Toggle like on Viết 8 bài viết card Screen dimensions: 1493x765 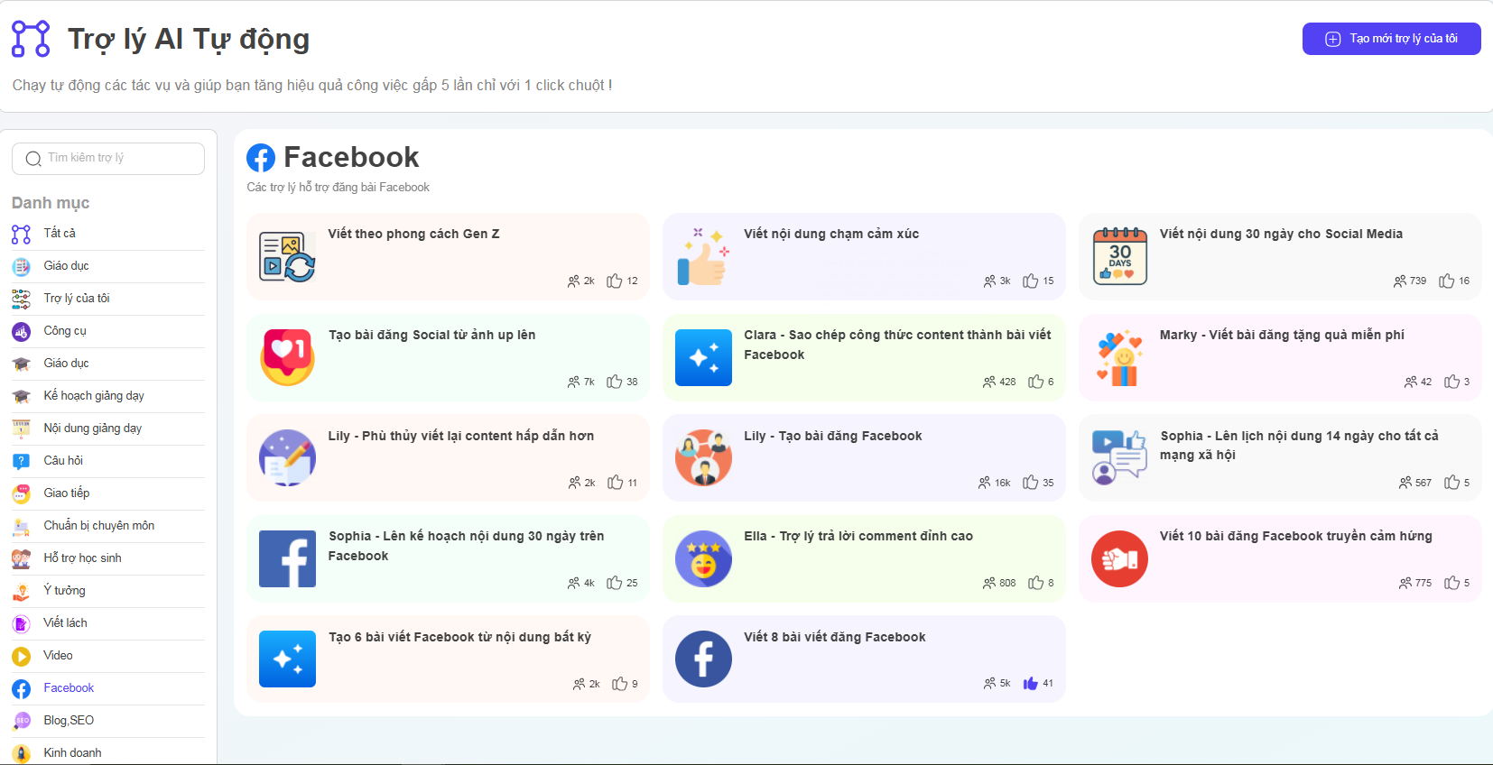(1030, 684)
